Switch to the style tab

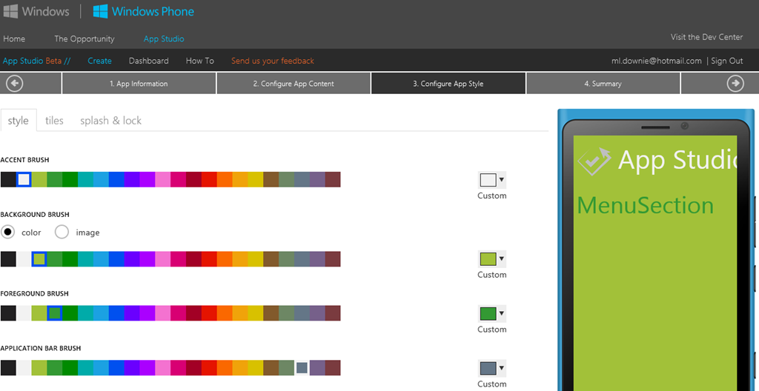pos(19,121)
